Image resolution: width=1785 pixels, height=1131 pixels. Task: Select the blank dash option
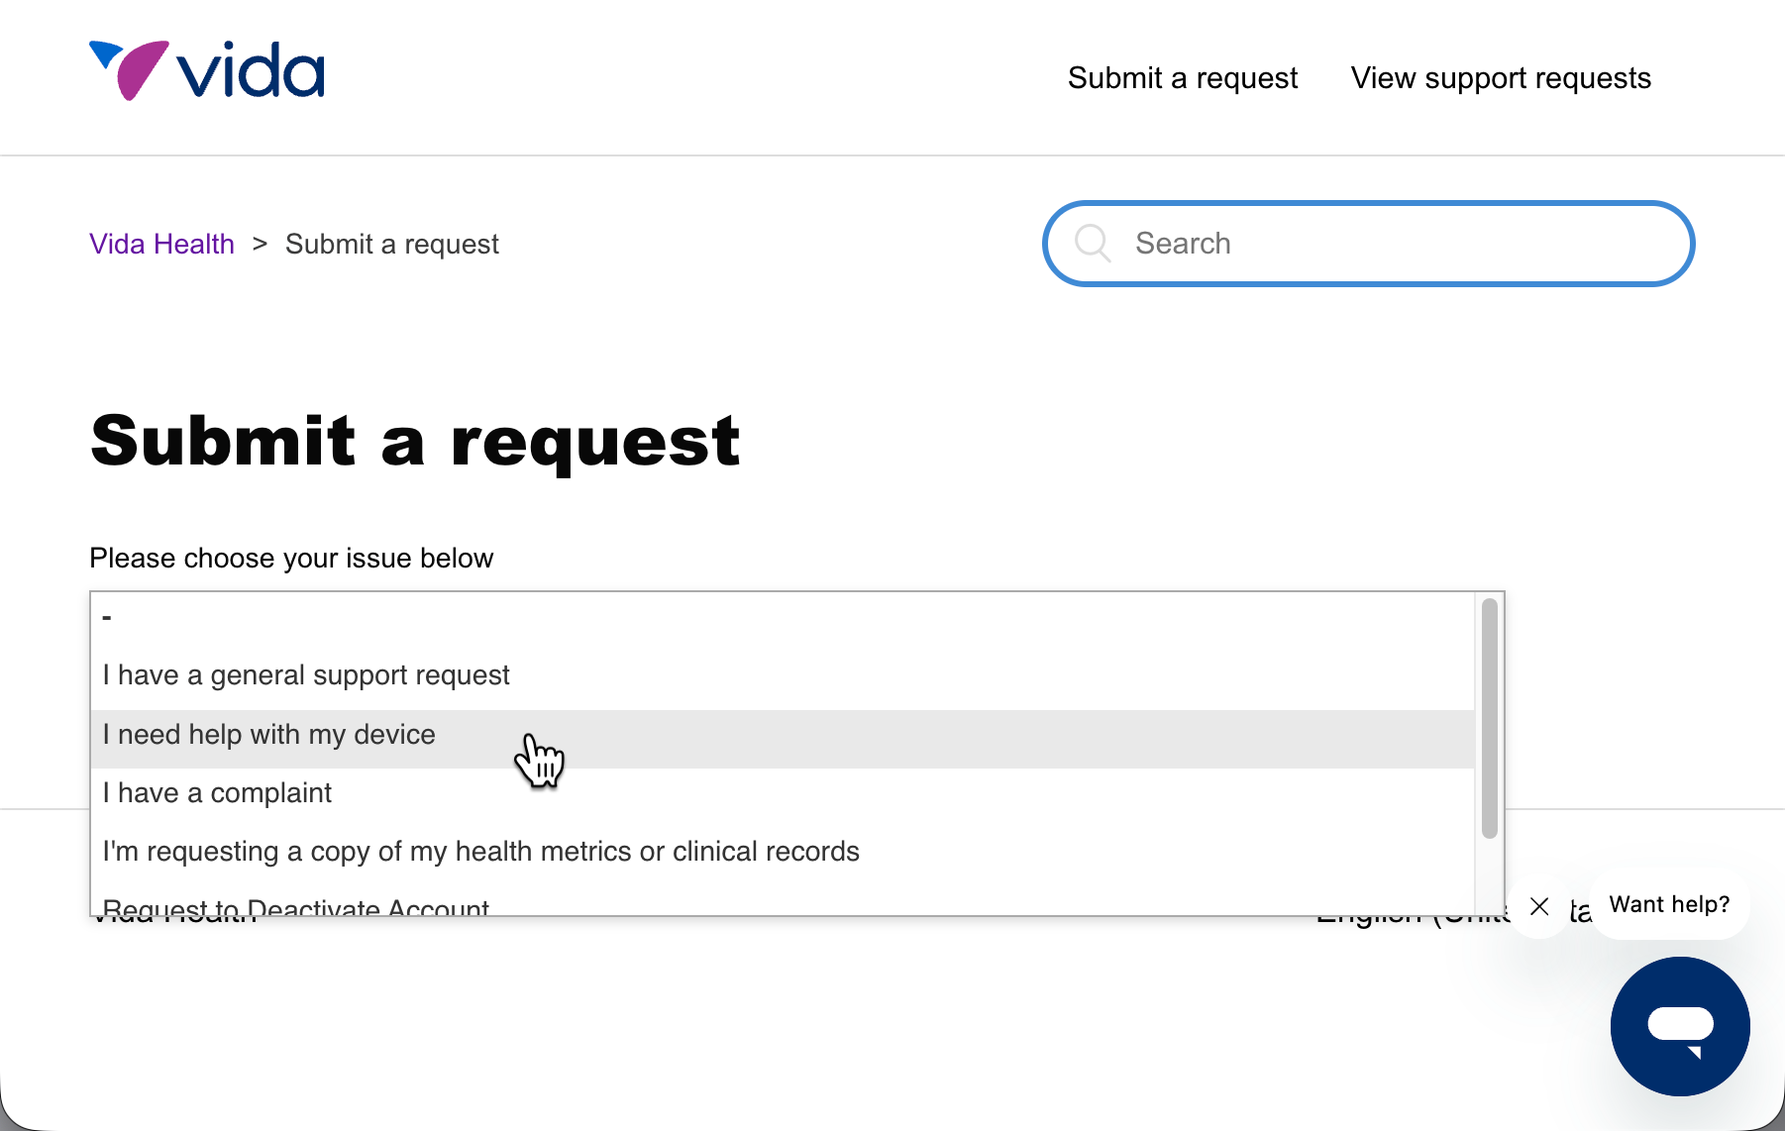point(783,618)
